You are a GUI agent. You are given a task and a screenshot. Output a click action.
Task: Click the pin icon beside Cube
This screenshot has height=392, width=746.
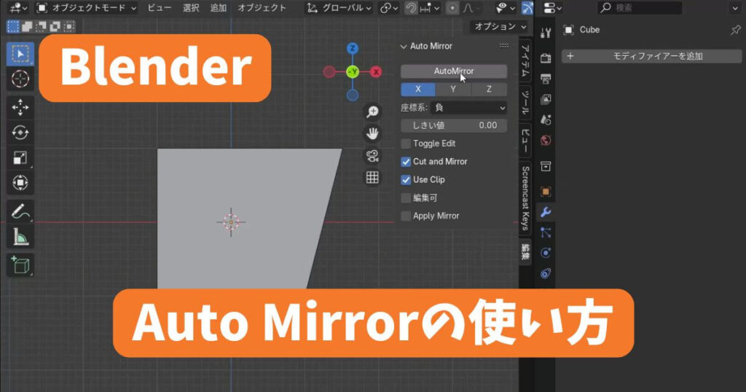[x=735, y=30]
